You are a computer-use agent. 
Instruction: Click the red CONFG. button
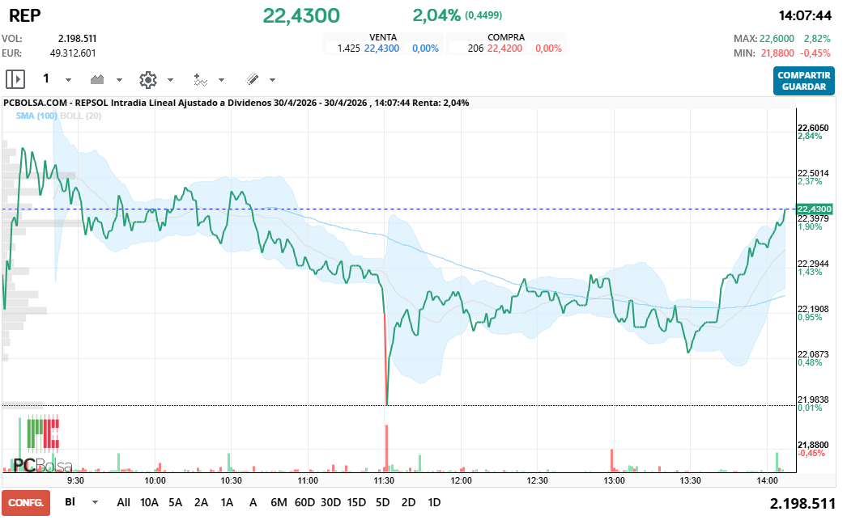pos(26,503)
